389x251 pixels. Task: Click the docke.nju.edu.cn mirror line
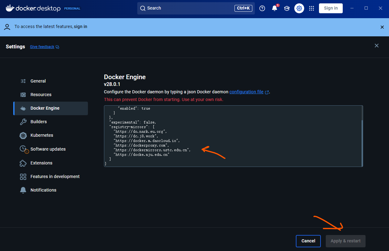141,155
